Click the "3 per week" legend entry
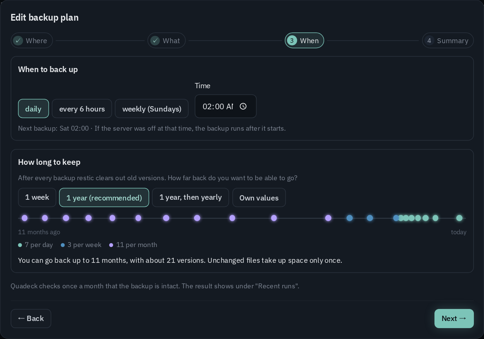This screenshot has width=484, height=339. coord(81,245)
